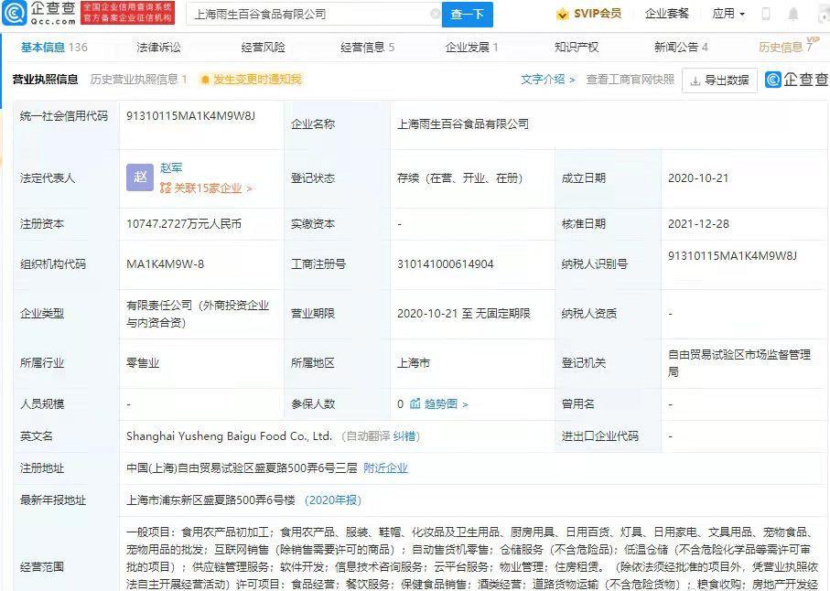The width and height of the screenshot is (830, 591).
Task: Click the 企查查 logo beside export button
Action: point(797,80)
